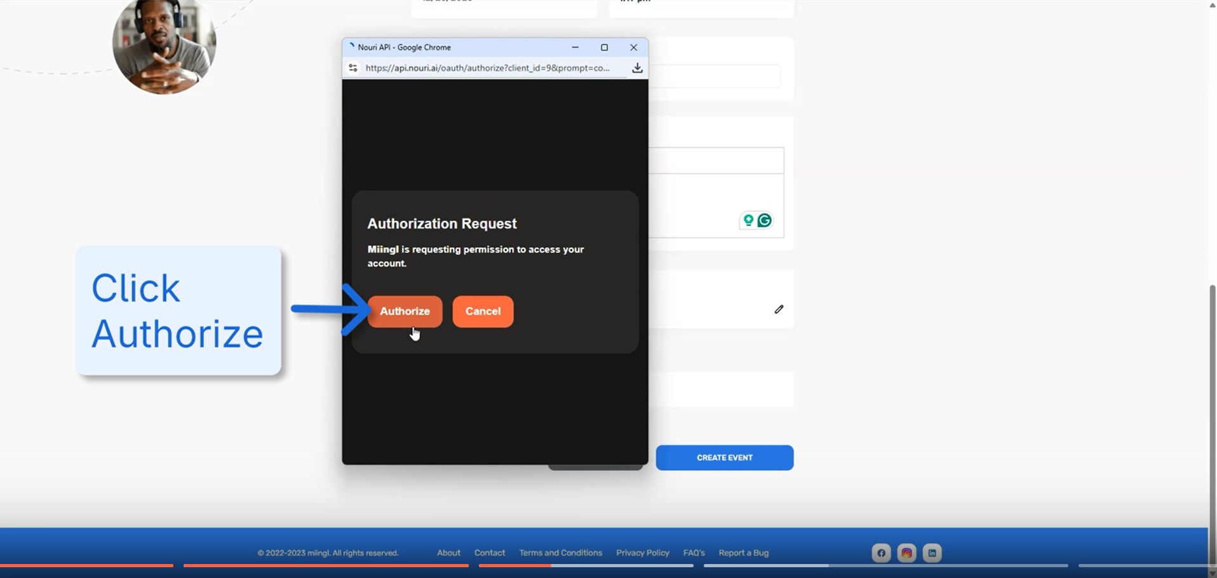Open the About footer link

coord(448,553)
